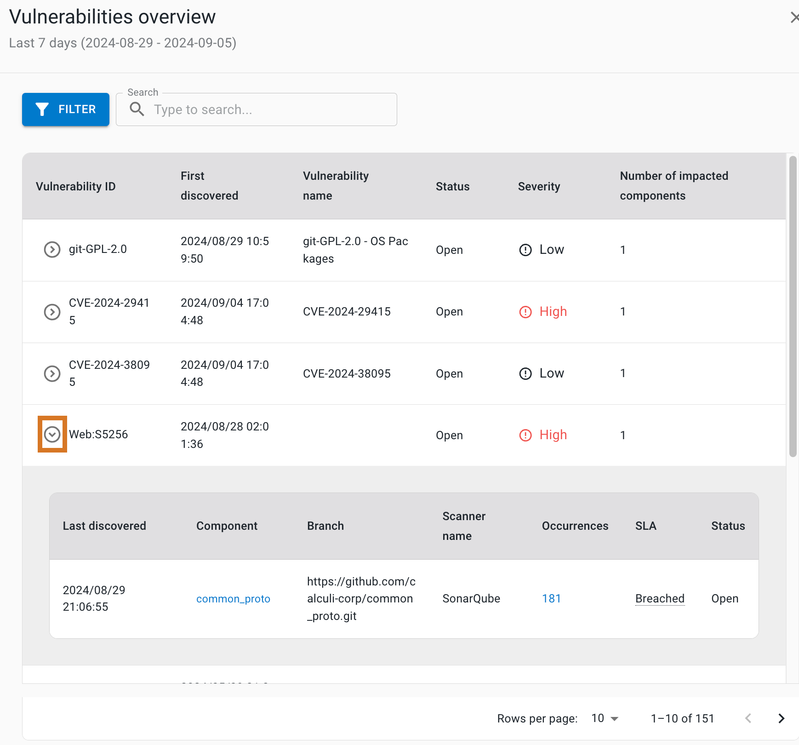Expand the git-GPL-2.0 vulnerability row

click(52, 250)
